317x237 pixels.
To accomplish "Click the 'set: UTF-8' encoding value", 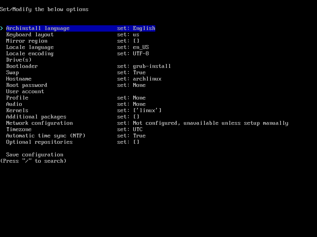I will coord(133,54).
